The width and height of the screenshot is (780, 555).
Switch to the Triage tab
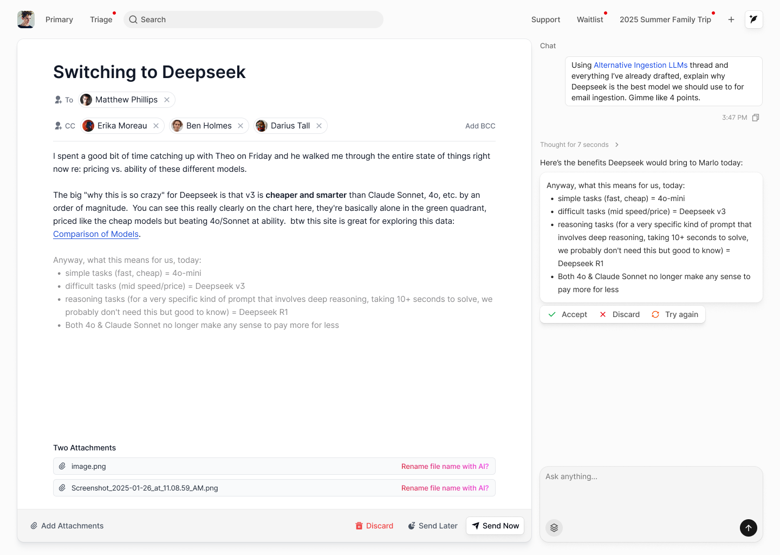click(x=101, y=20)
